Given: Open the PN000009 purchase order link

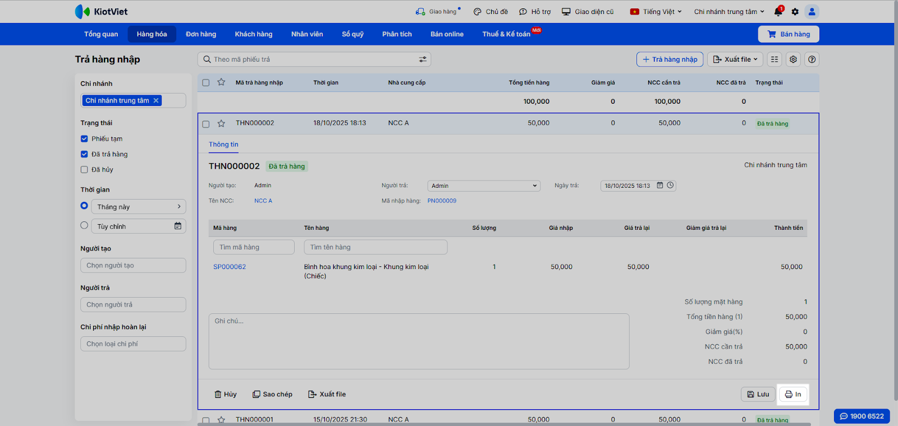Looking at the screenshot, I should [x=442, y=201].
